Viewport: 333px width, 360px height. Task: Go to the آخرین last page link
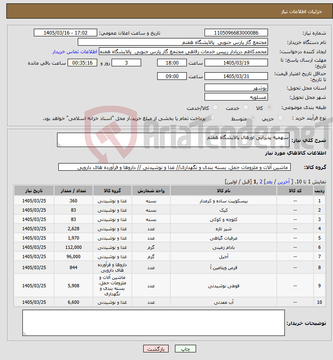pyautogui.click(x=284, y=182)
